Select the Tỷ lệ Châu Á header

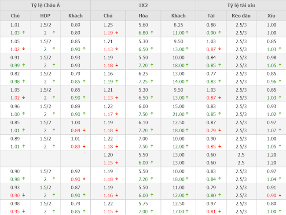pyautogui.click(x=45, y=5)
